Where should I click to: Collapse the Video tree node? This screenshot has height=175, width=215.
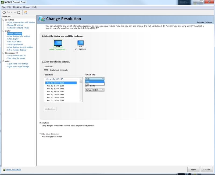(x=3, y=61)
